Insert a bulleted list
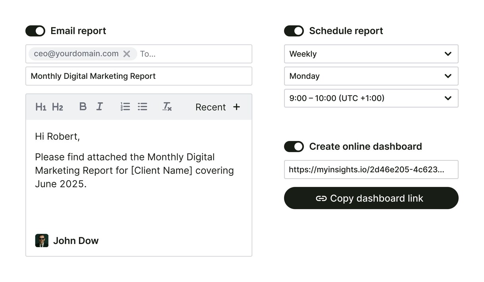 coord(142,107)
